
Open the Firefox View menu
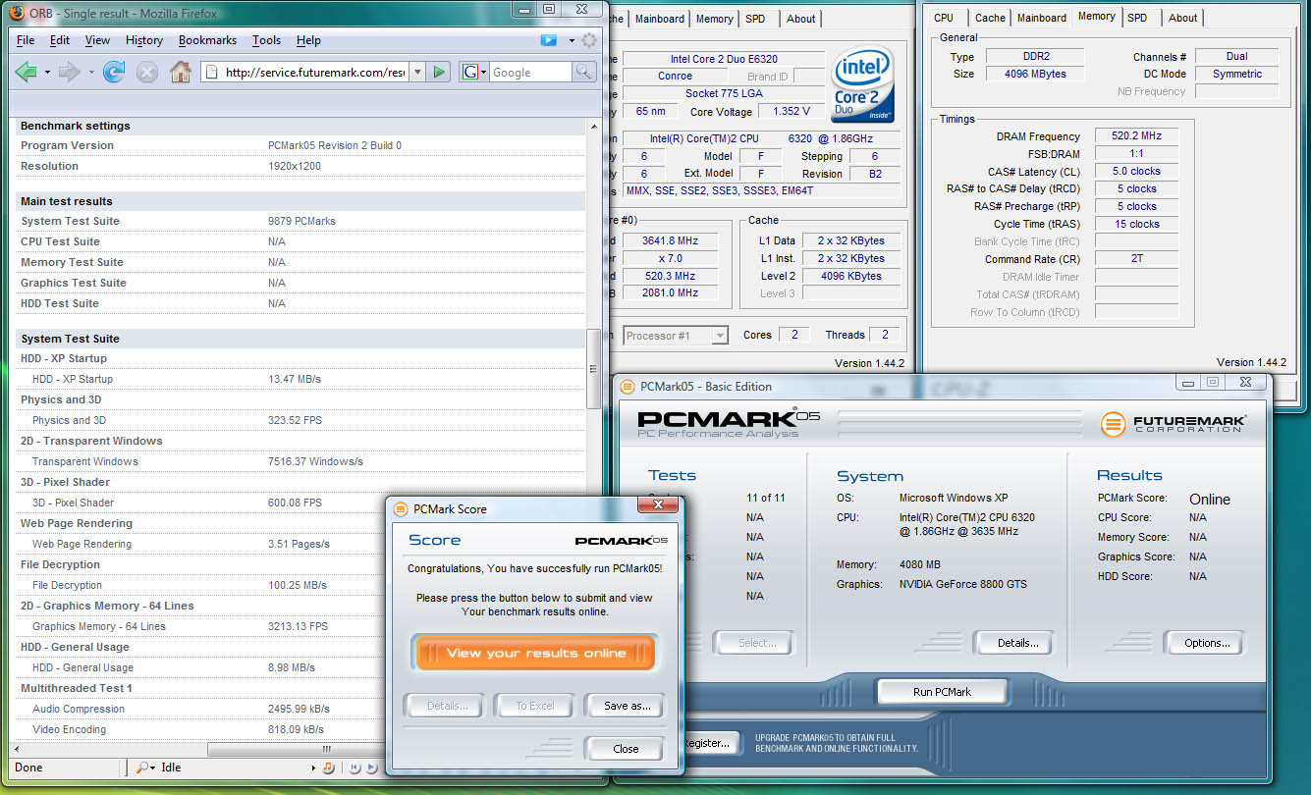tap(97, 40)
